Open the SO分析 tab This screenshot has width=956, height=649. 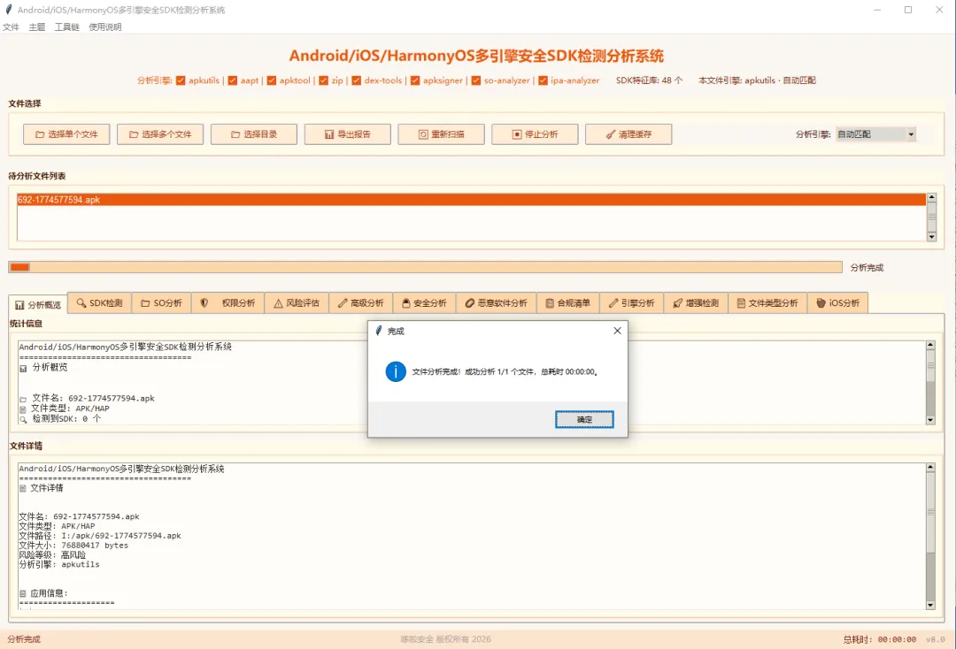pos(162,303)
